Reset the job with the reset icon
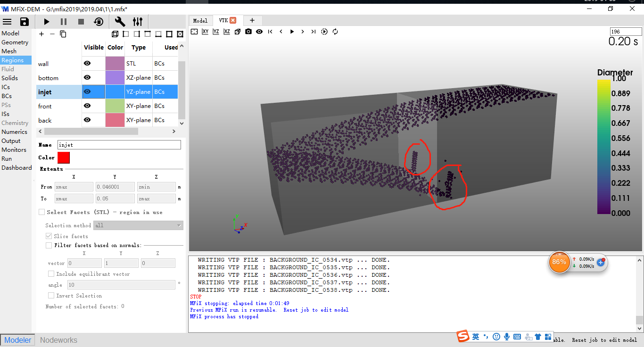 (x=99, y=22)
